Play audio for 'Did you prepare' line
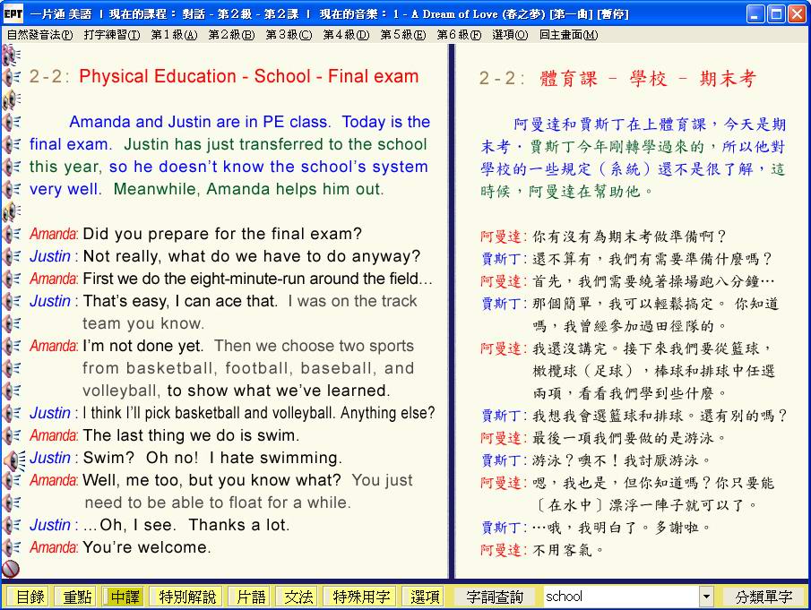 tap(12, 234)
